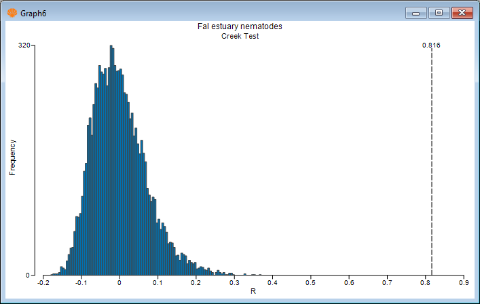Click the 0.7 x-axis tick label
The width and height of the screenshot is (480, 304).
pyautogui.click(x=387, y=282)
